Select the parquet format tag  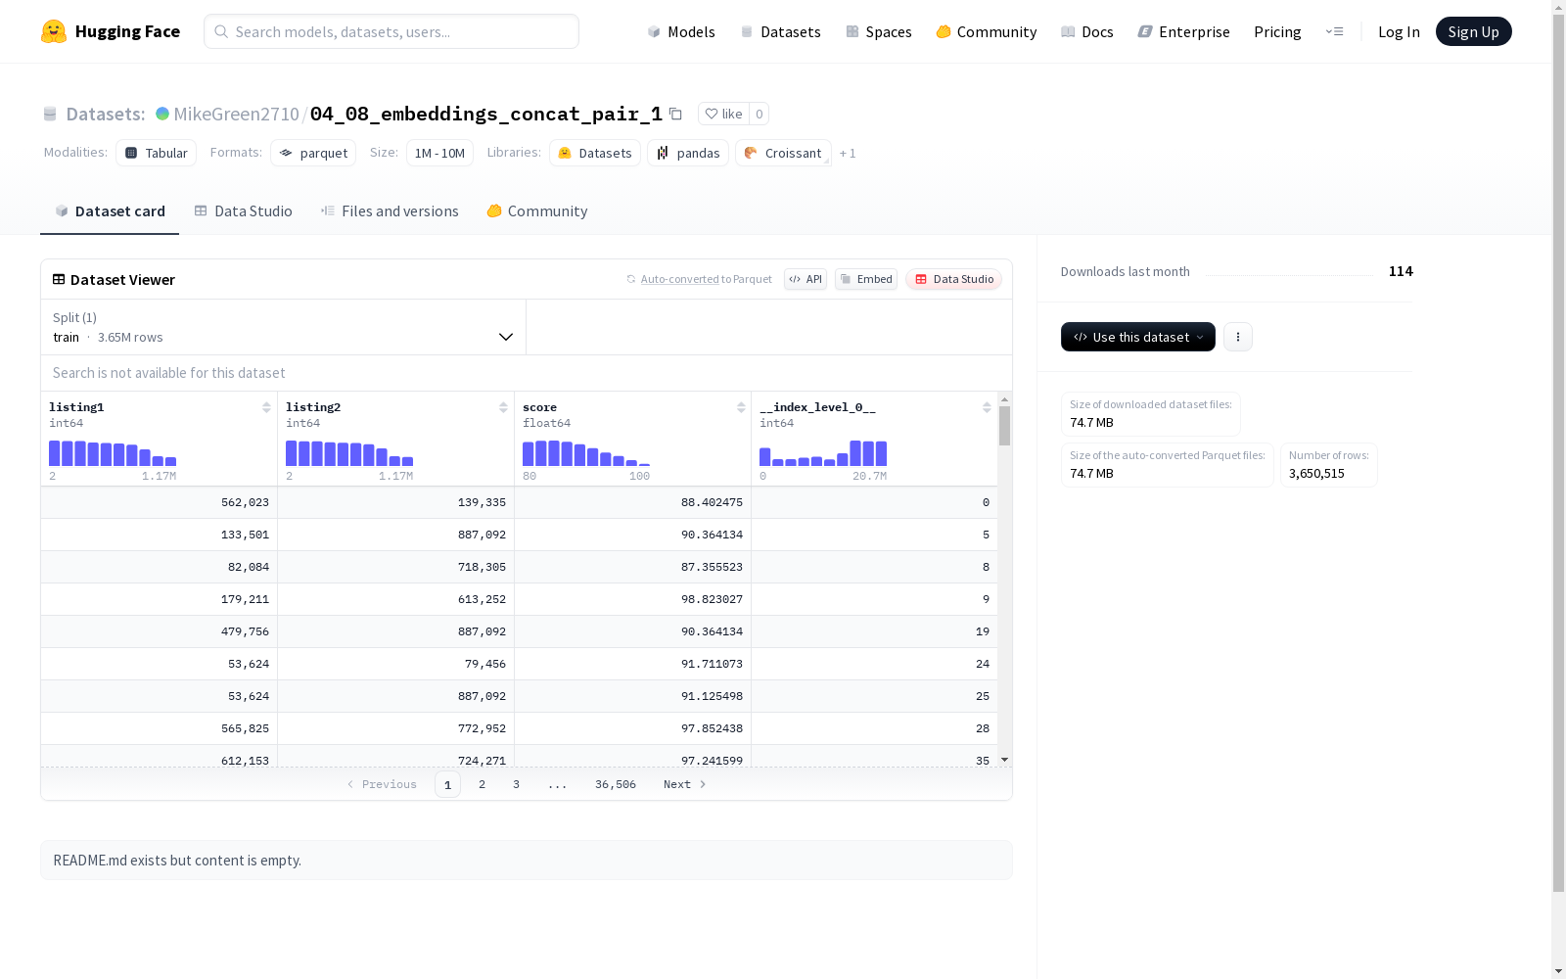pos(313,153)
